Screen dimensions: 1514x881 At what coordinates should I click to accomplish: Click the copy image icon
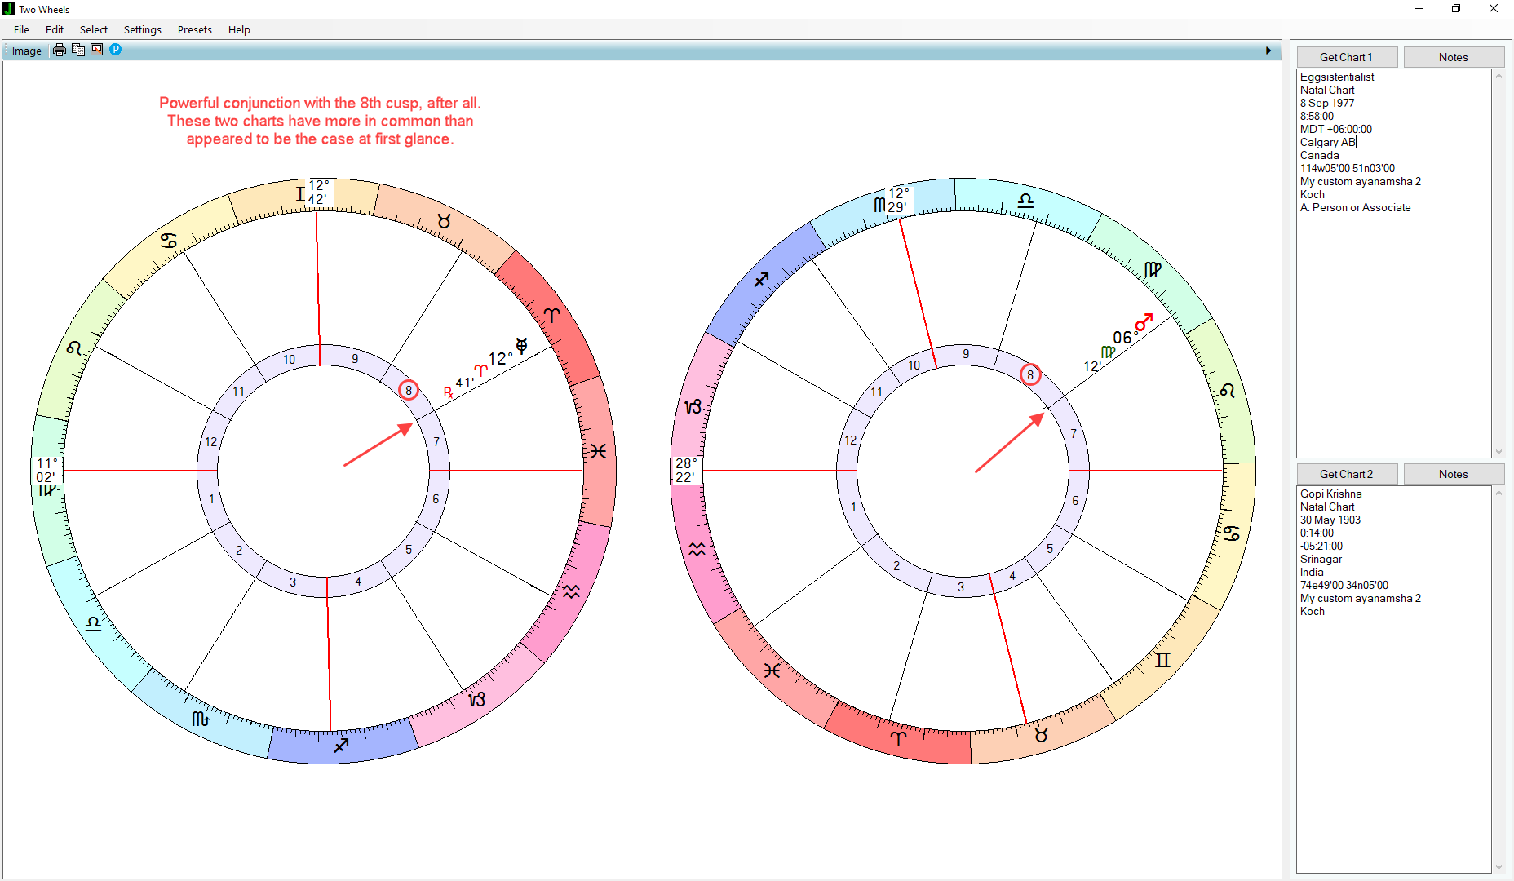point(78,50)
